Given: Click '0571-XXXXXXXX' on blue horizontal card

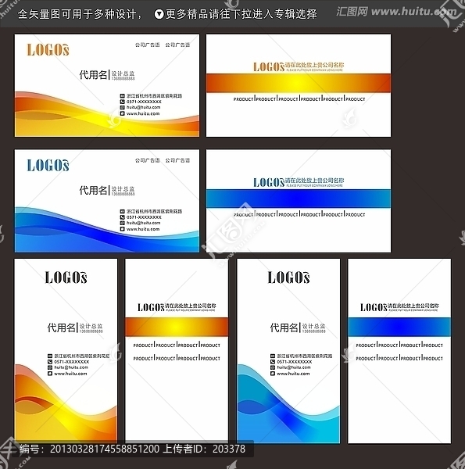Looking at the screenshot, I should click(144, 217).
